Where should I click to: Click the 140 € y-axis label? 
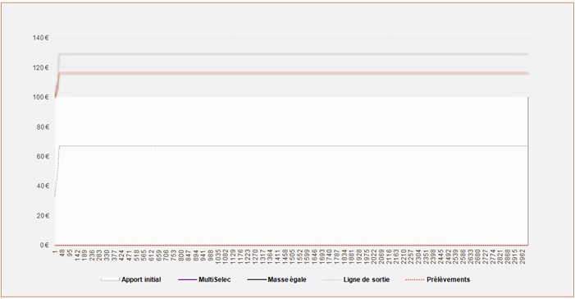[41, 38]
